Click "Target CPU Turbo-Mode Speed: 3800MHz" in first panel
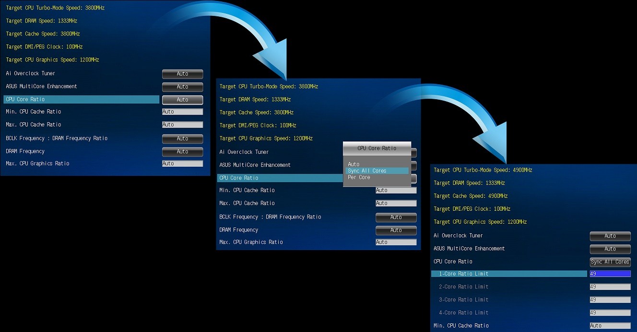The height and width of the screenshot is (332, 637). click(55, 8)
